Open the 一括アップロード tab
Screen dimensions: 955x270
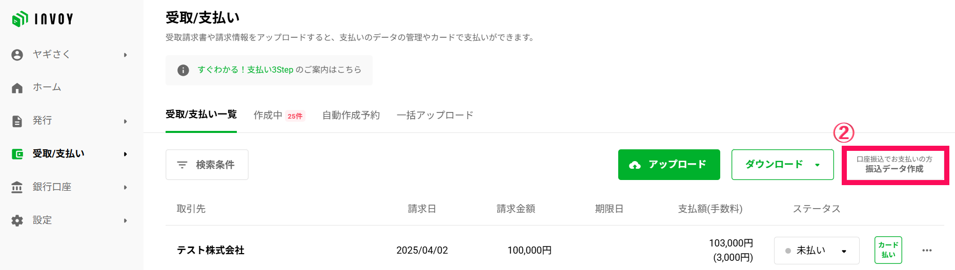pyautogui.click(x=435, y=116)
